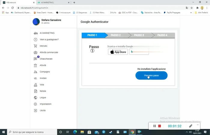210x135 pixels.
Task: Pause the screen recording
Action: pos(154,126)
